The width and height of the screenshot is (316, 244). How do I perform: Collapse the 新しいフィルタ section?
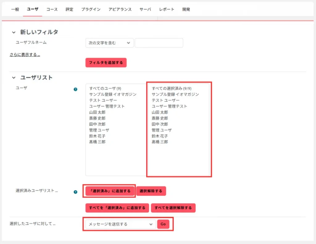(14, 32)
